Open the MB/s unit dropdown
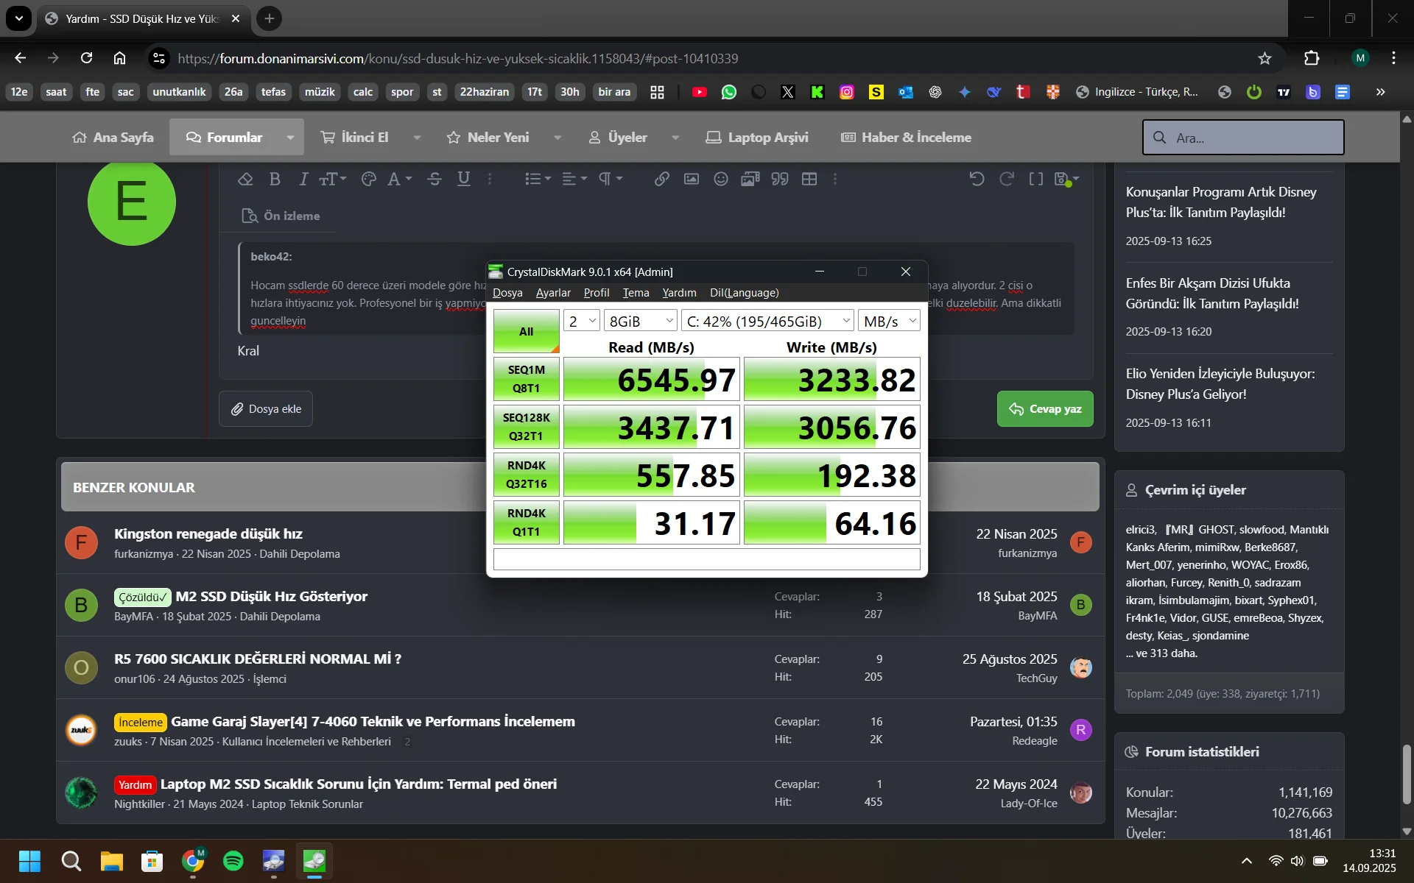This screenshot has width=1414, height=883. tap(889, 321)
